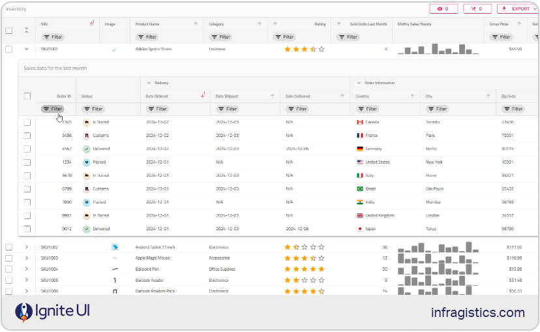The image size is (540, 332).
Task: Click the United Kingdom flag icon
Action: [359, 215]
